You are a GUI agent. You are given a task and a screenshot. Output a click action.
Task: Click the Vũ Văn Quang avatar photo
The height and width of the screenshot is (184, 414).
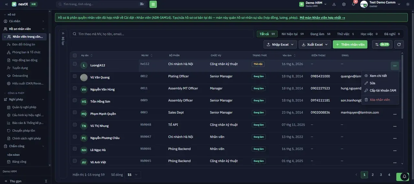coord(84,77)
